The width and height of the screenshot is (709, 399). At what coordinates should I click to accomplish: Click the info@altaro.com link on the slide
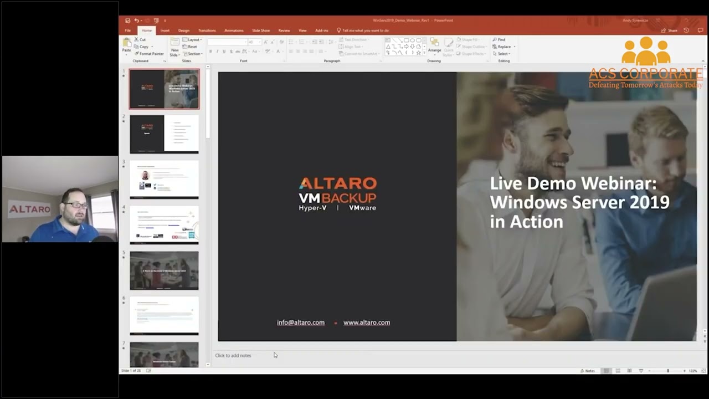click(x=301, y=323)
